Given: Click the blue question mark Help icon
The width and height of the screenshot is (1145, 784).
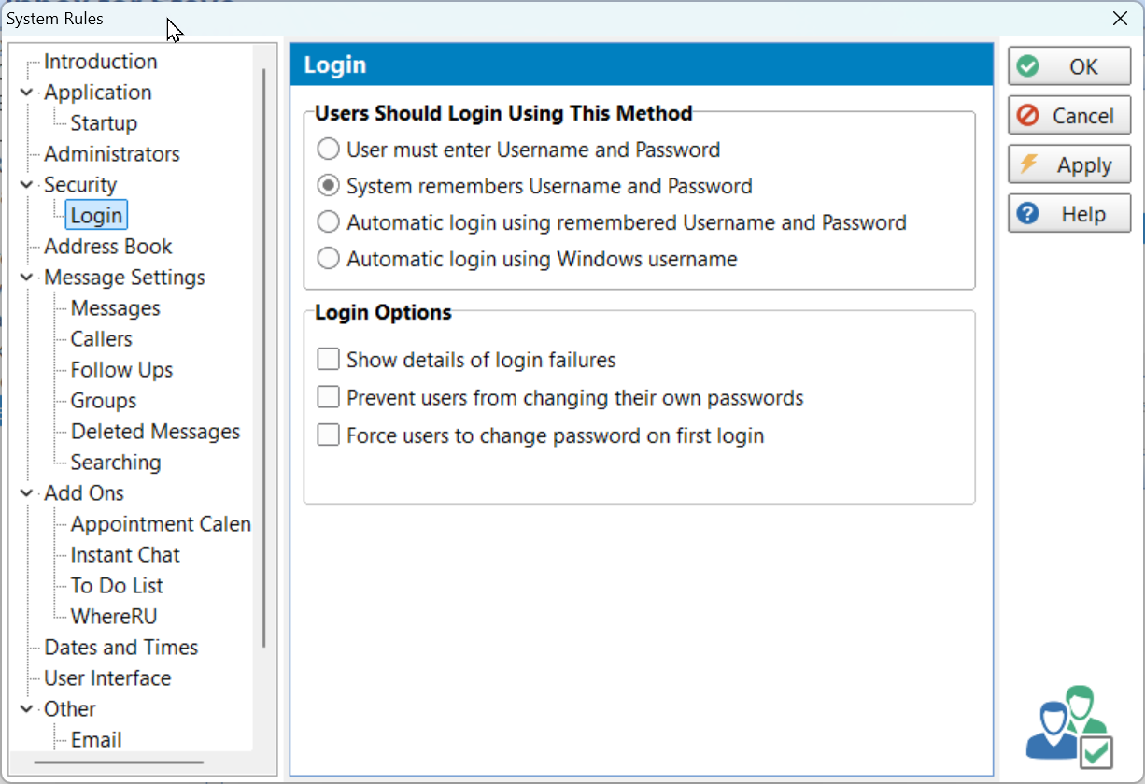Looking at the screenshot, I should pos(1028,214).
